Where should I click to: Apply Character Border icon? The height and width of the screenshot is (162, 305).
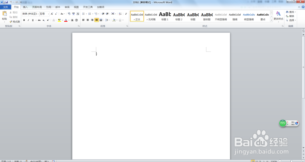pos(77,14)
